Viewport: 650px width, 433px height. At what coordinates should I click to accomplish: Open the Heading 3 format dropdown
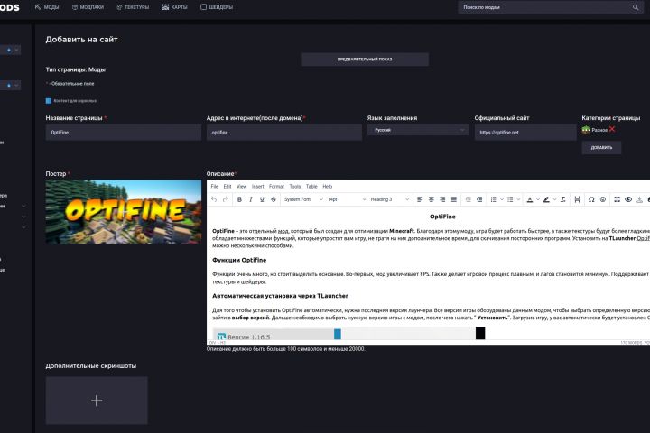389,199
